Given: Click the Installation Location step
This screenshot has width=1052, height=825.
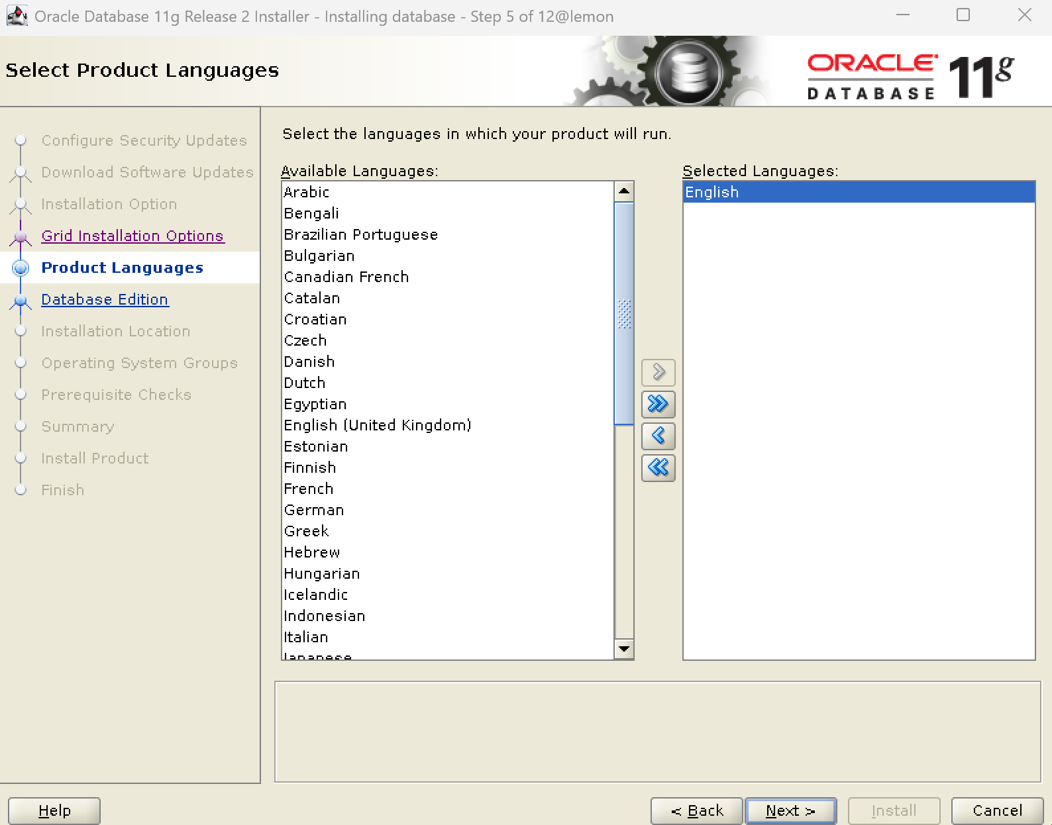Looking at the screenshot, I should pyautogui.click(x=116, y=331).
